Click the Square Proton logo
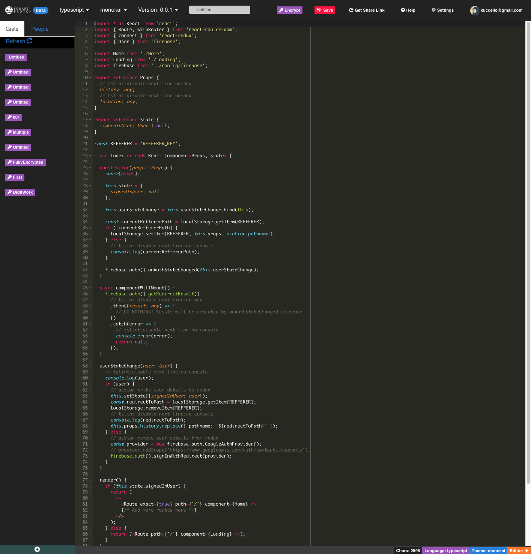Viewport: 531px width, 554px height. [18, 10]
